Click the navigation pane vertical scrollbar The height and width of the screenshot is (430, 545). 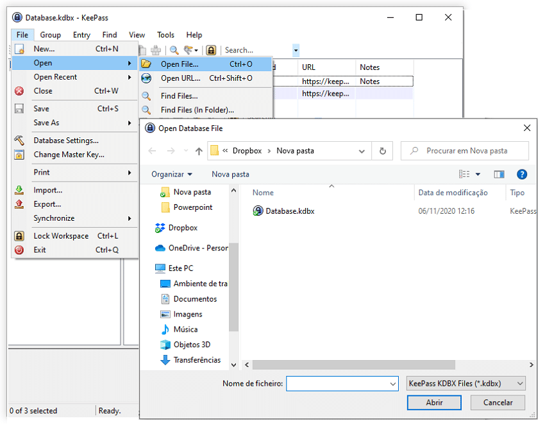(x=233, y=287)
